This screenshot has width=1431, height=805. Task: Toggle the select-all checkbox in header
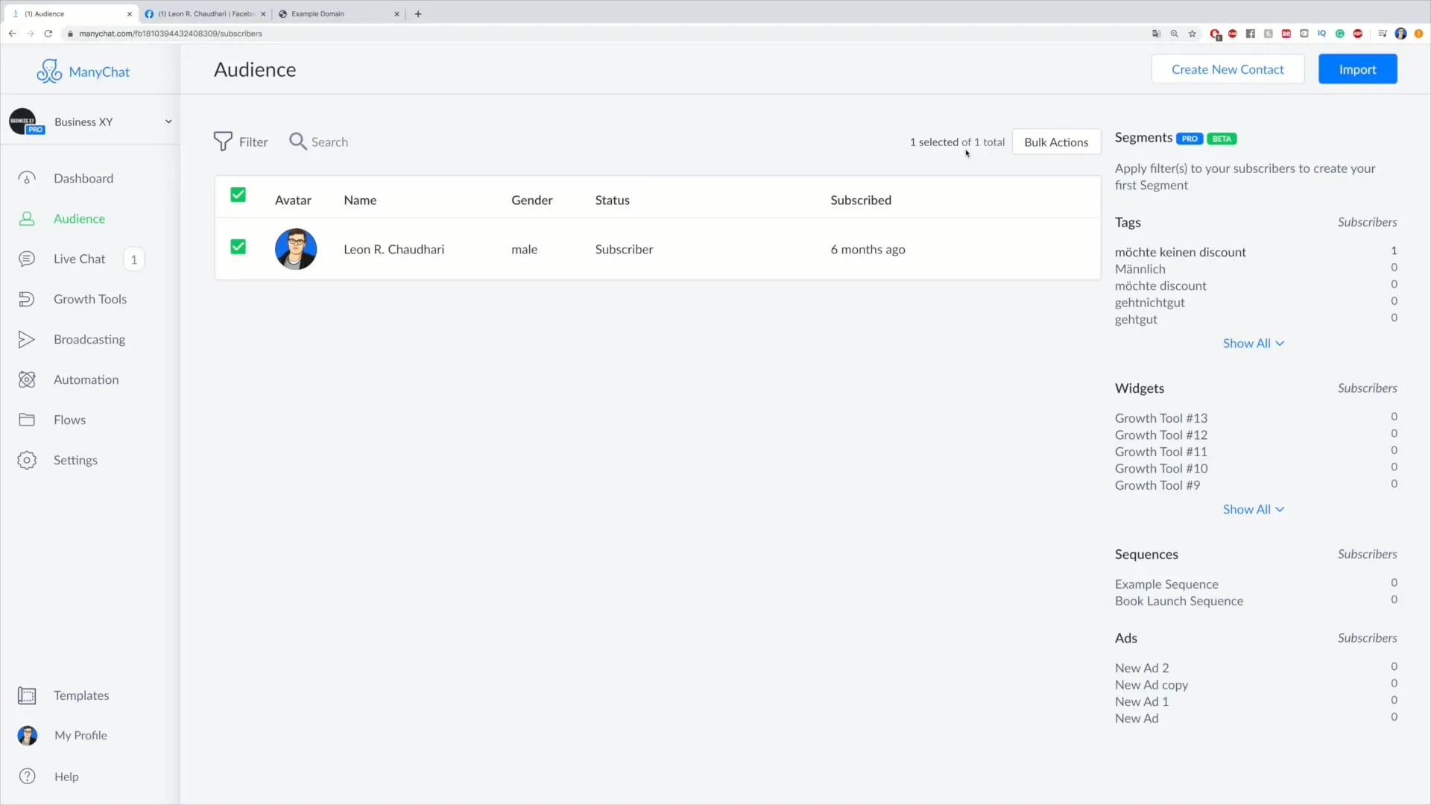click(238, 195)
